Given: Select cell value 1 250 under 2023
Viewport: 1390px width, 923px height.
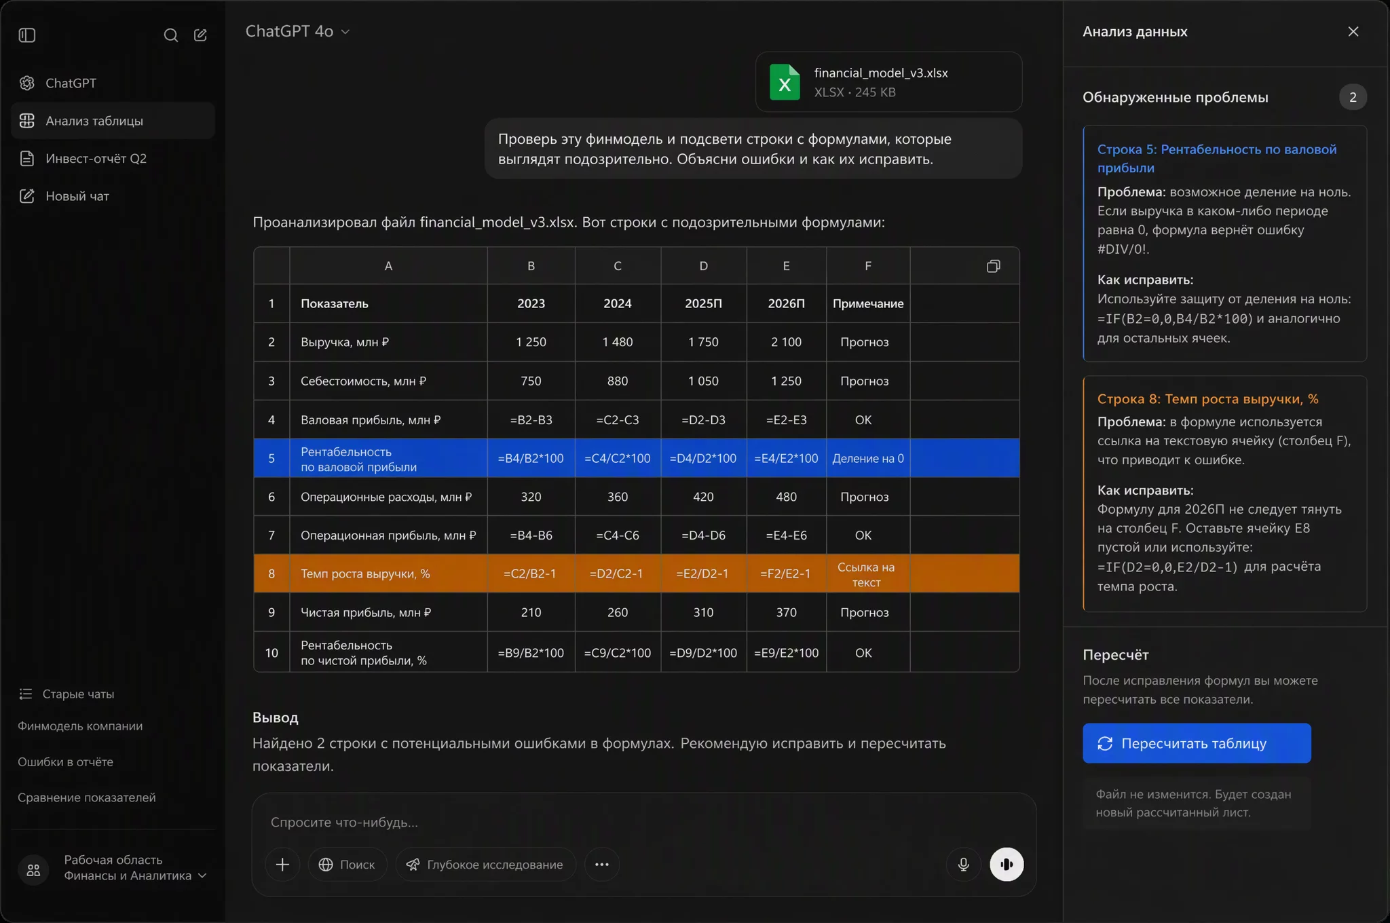Looking at the screenshot, I should pos(531,342).
